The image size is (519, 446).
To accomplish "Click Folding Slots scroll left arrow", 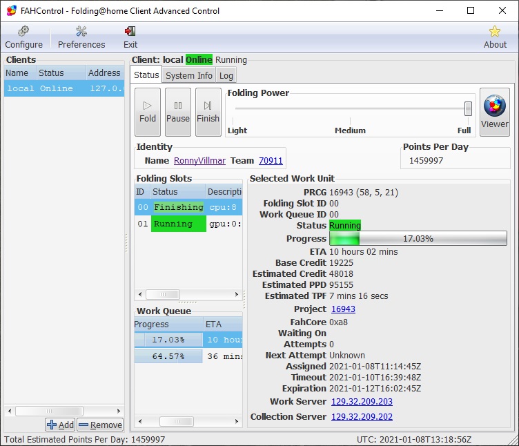I will click(x=140, y=294).
